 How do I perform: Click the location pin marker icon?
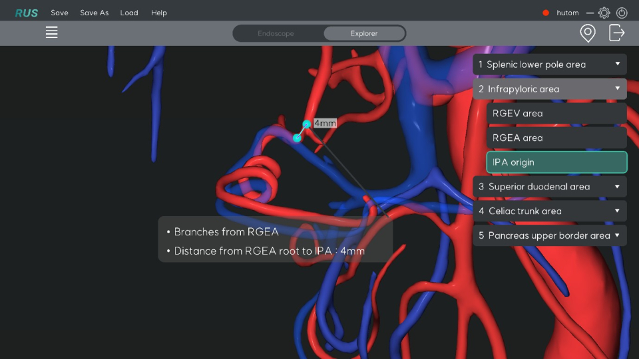587,33
